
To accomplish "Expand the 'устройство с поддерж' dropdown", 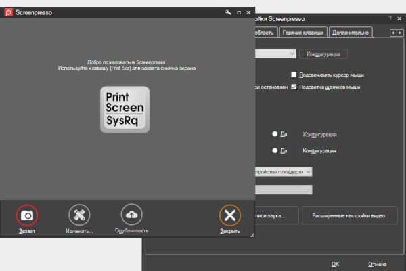I will pos(284,171).
